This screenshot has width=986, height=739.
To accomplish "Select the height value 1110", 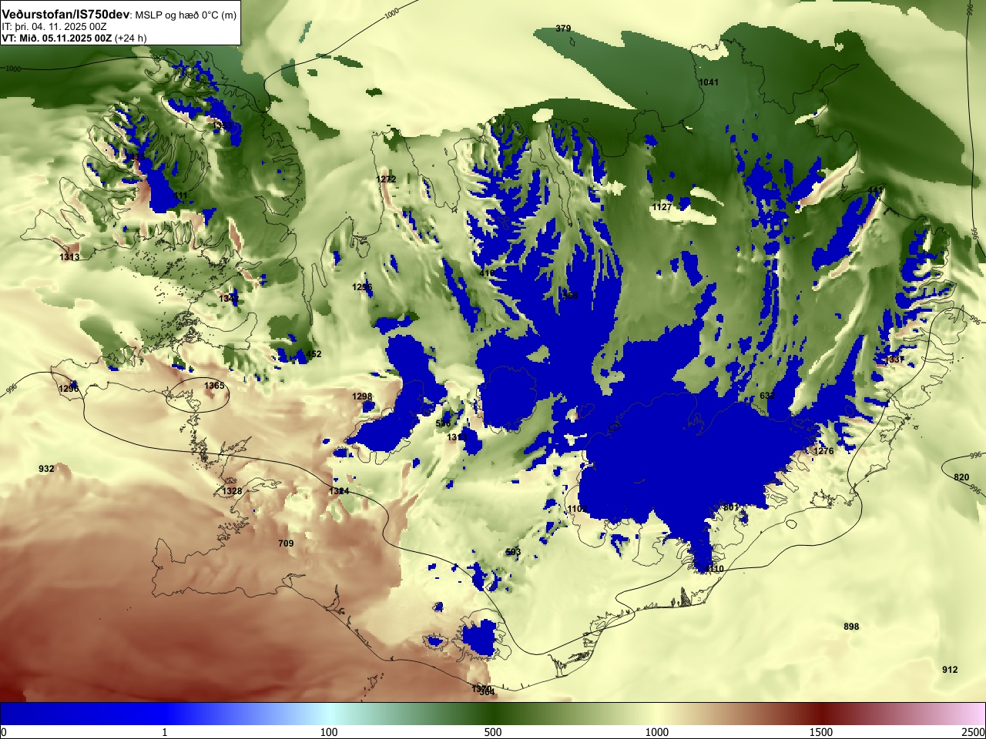I will (714, 569).
